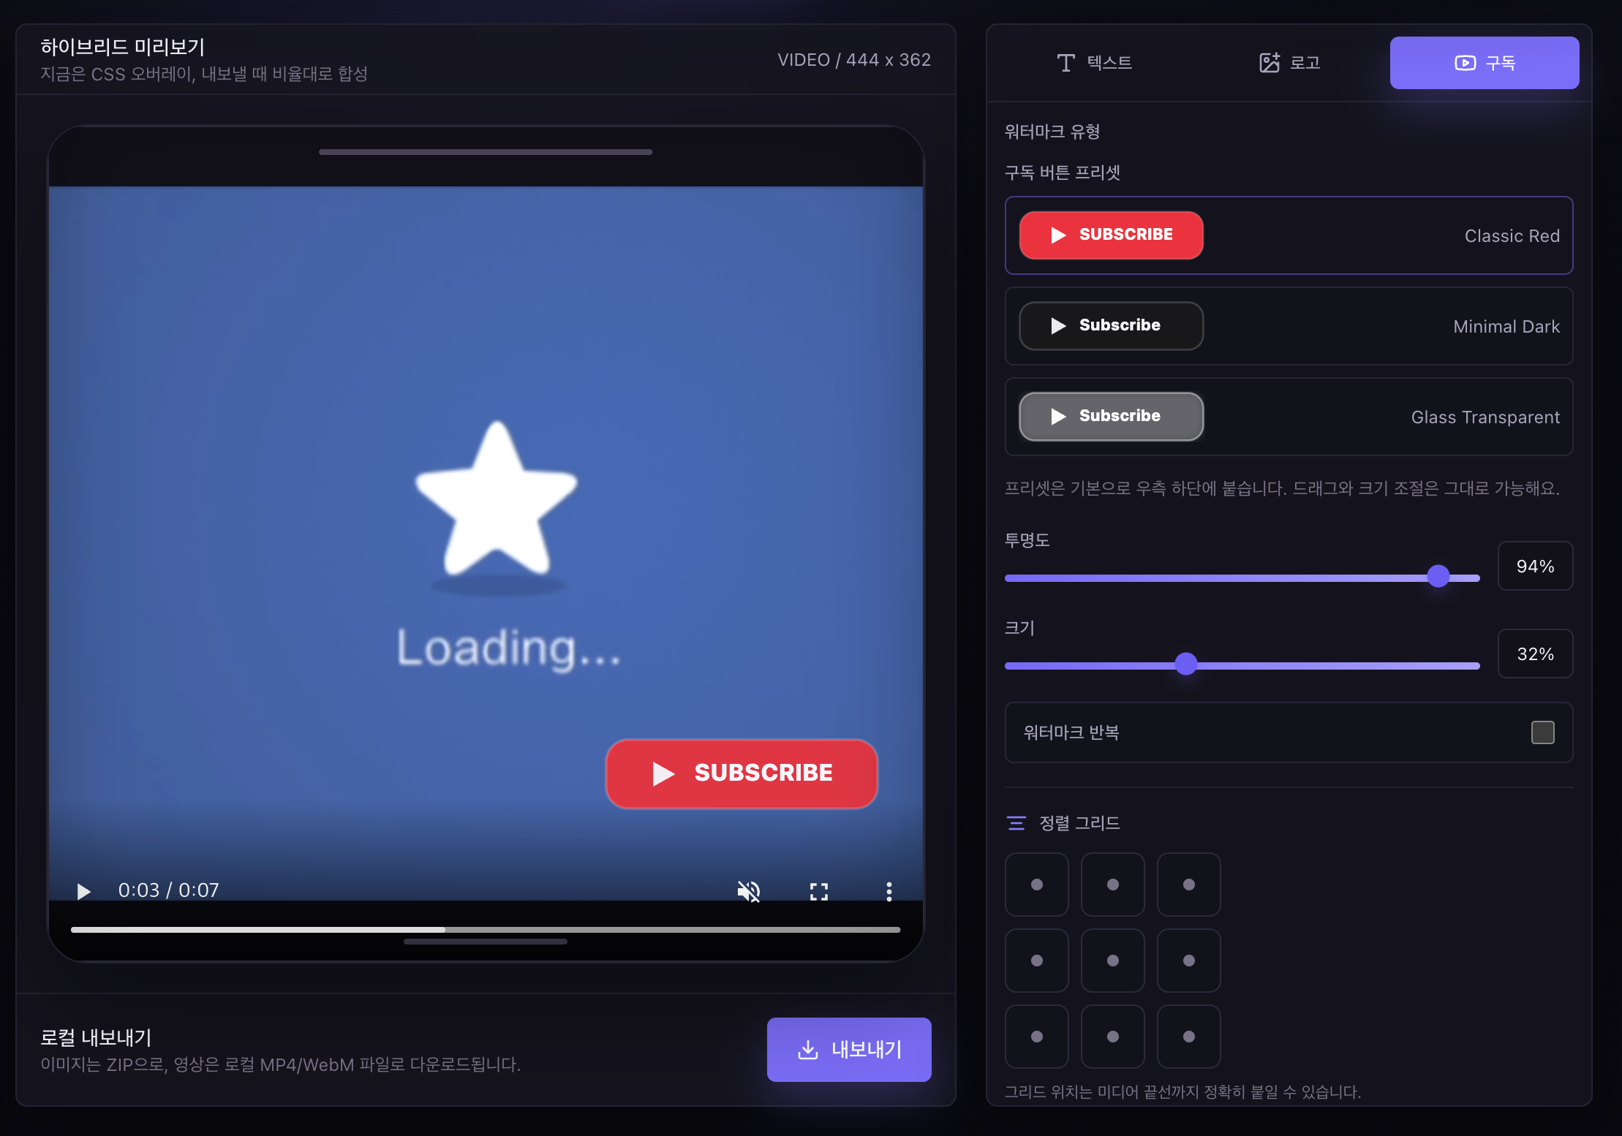Screen dimensions: 1622x1136
Task: Align watermark to bottom-right grid cell
Action: click(x=1189, y=1037)
